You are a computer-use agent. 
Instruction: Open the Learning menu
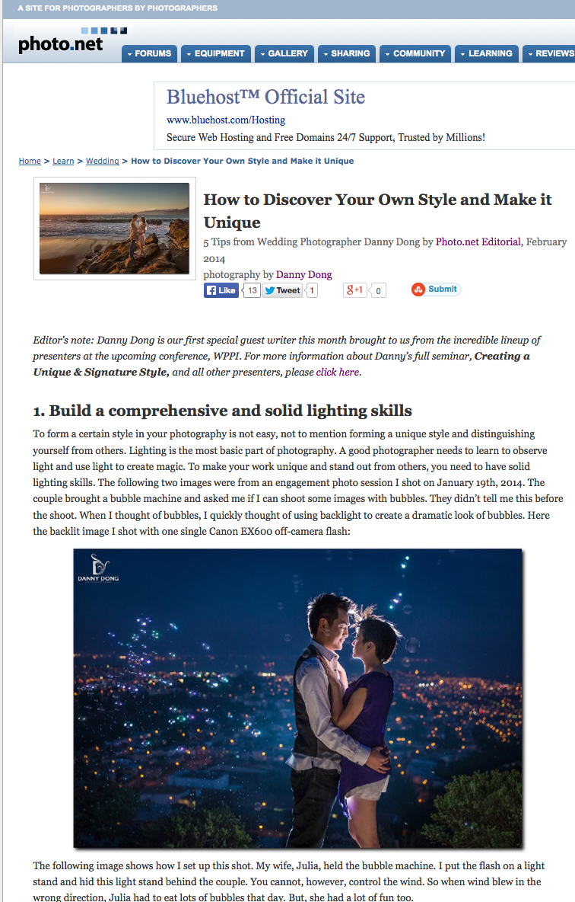487,53
